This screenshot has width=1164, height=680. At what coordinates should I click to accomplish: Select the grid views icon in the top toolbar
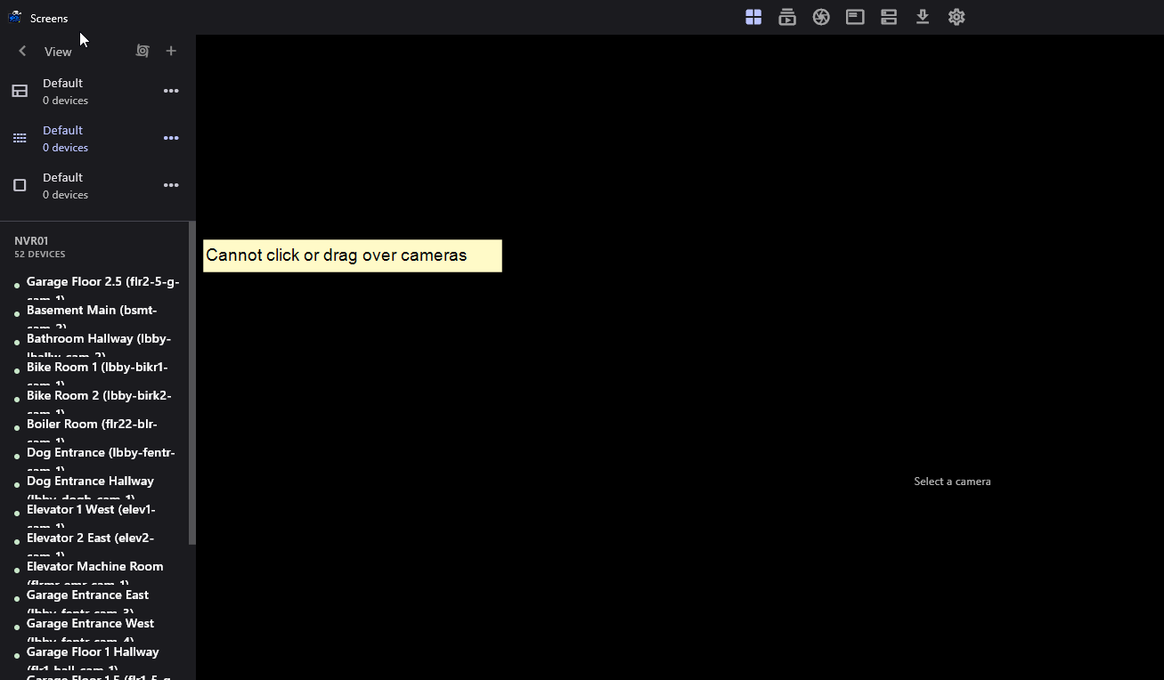(753, 16)
